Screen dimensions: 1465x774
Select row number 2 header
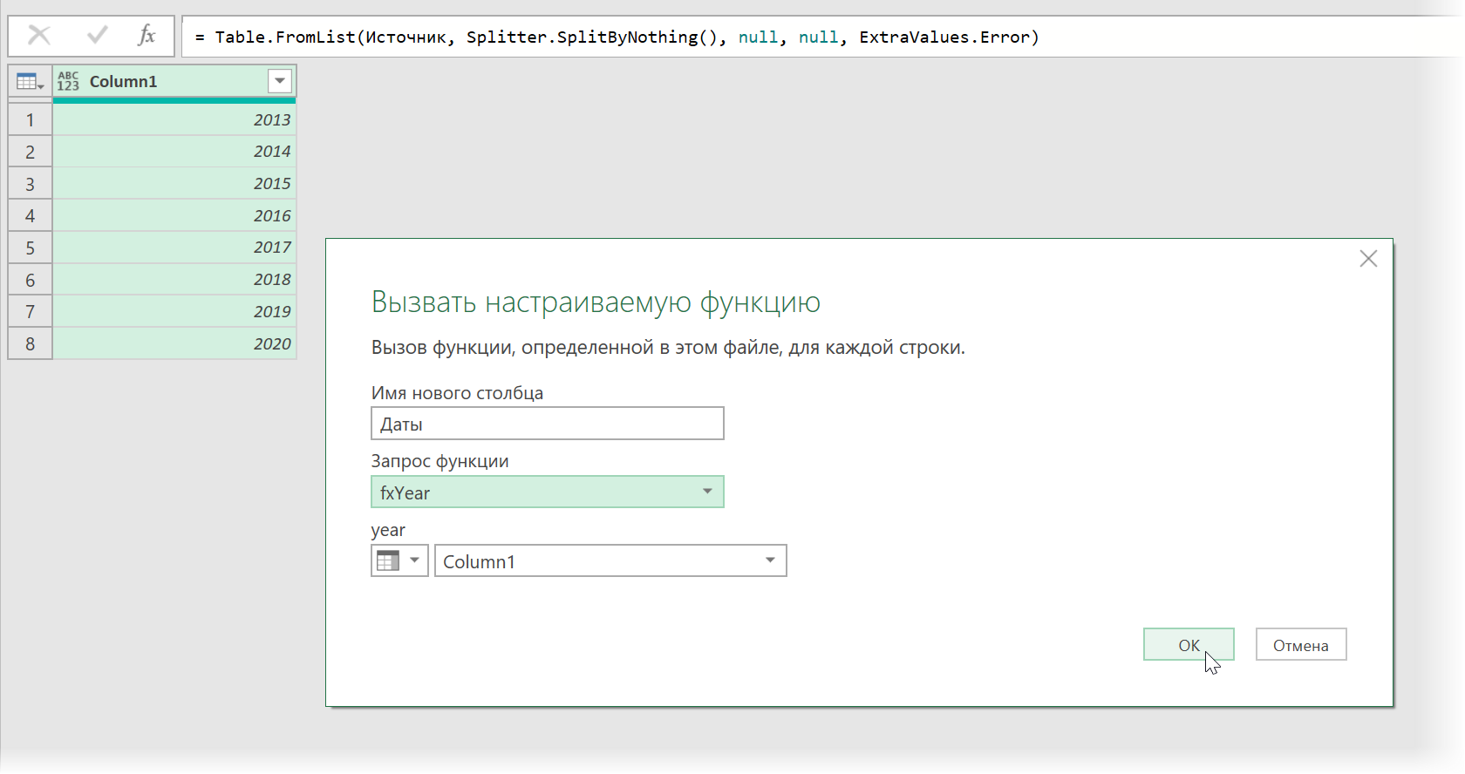click(31, 152)
